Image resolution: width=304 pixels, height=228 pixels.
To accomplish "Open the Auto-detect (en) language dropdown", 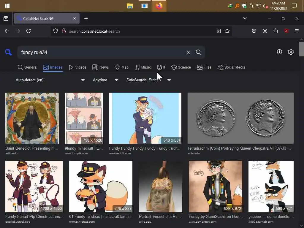I will [x=50, y=80].
